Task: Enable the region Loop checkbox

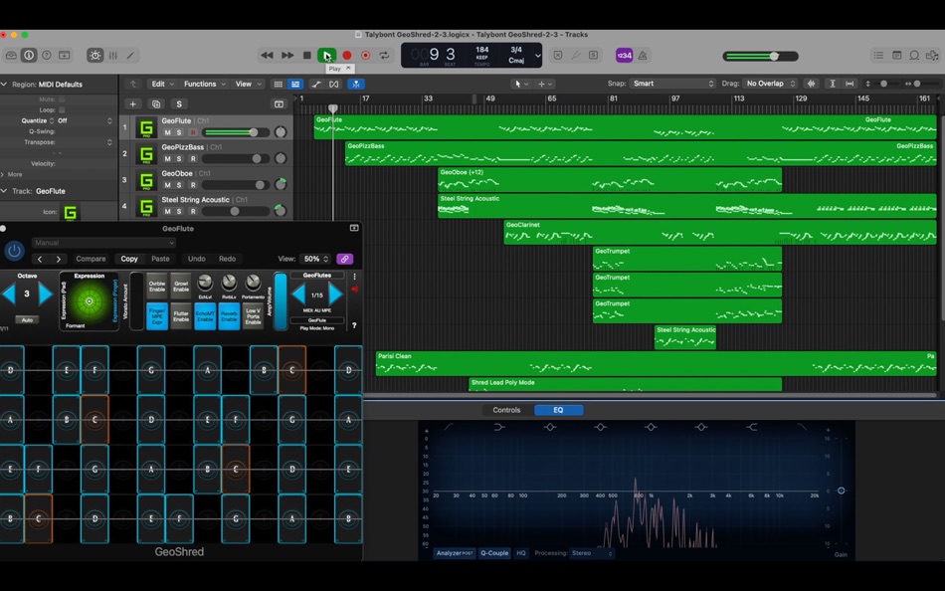Action: click(x=62, y=109)
